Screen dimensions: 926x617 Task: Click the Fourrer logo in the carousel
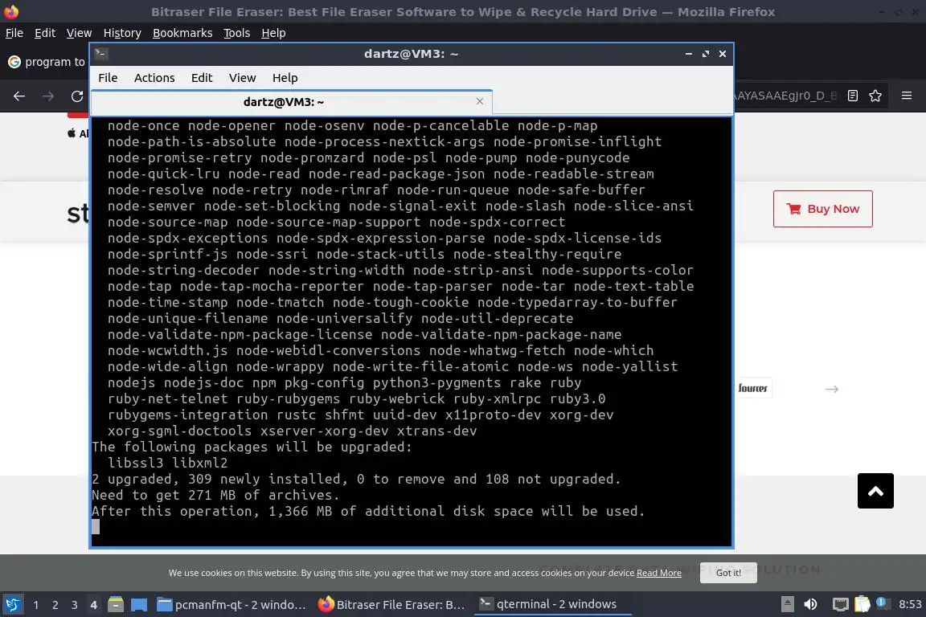(x=752, y=389)
